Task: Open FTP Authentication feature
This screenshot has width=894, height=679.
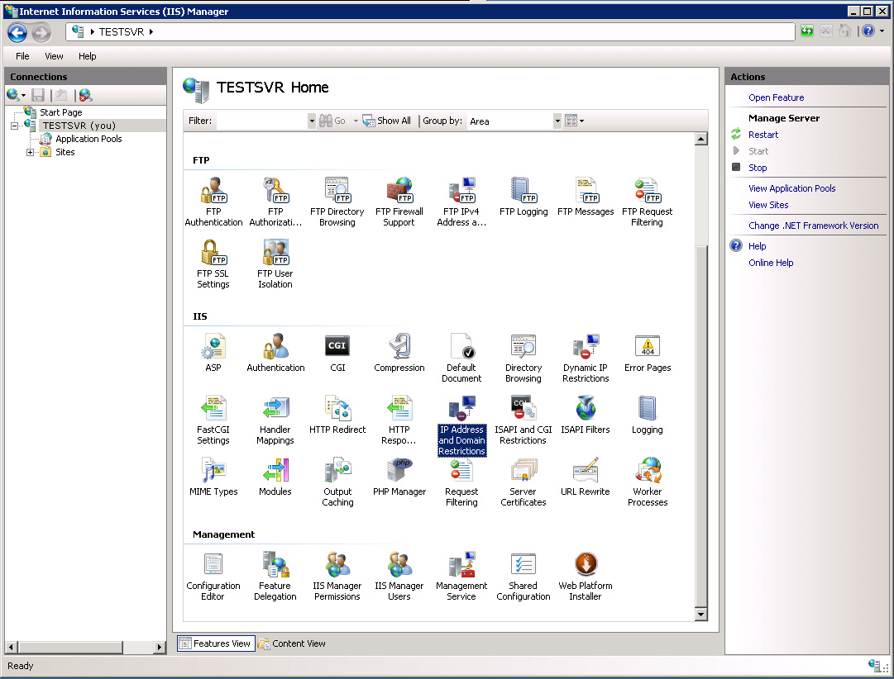Action: 214,202
